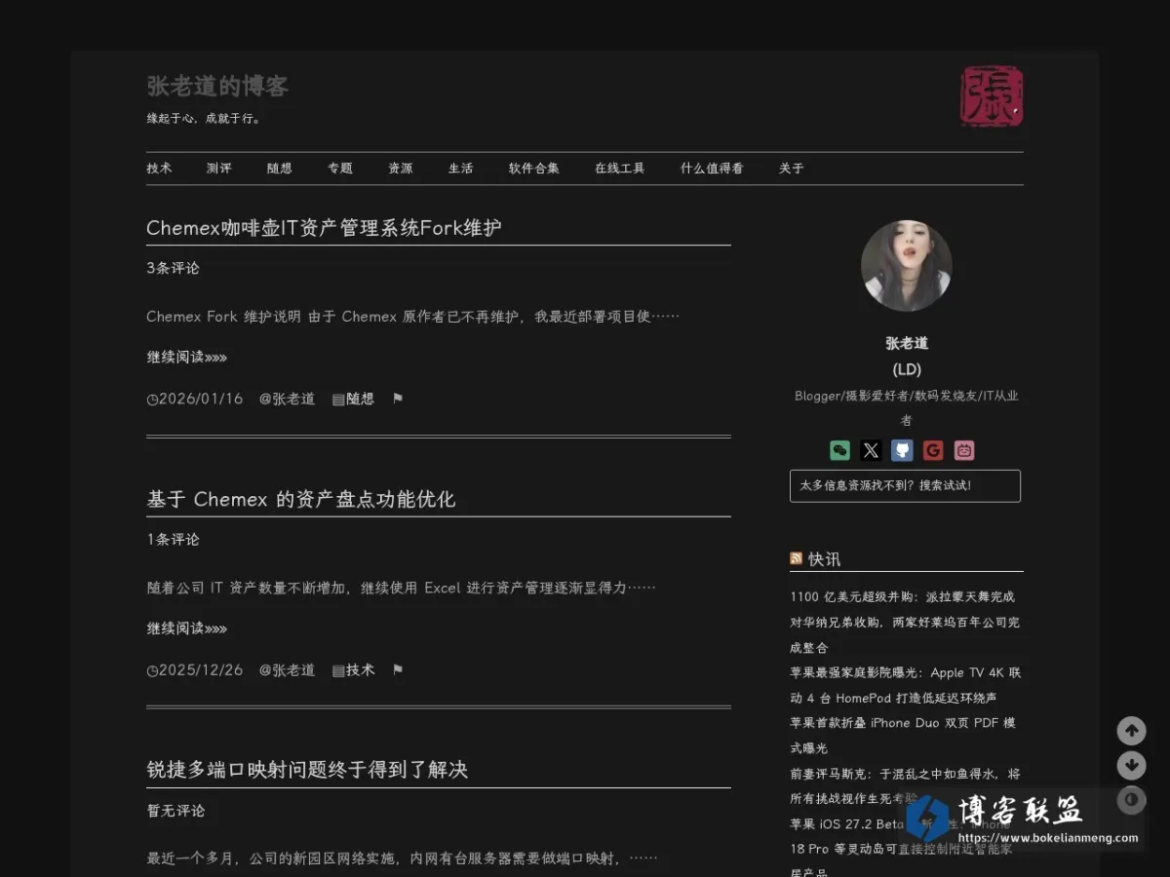
Task: Open the 随想 menu item in navigation
Action: (280, 169)
